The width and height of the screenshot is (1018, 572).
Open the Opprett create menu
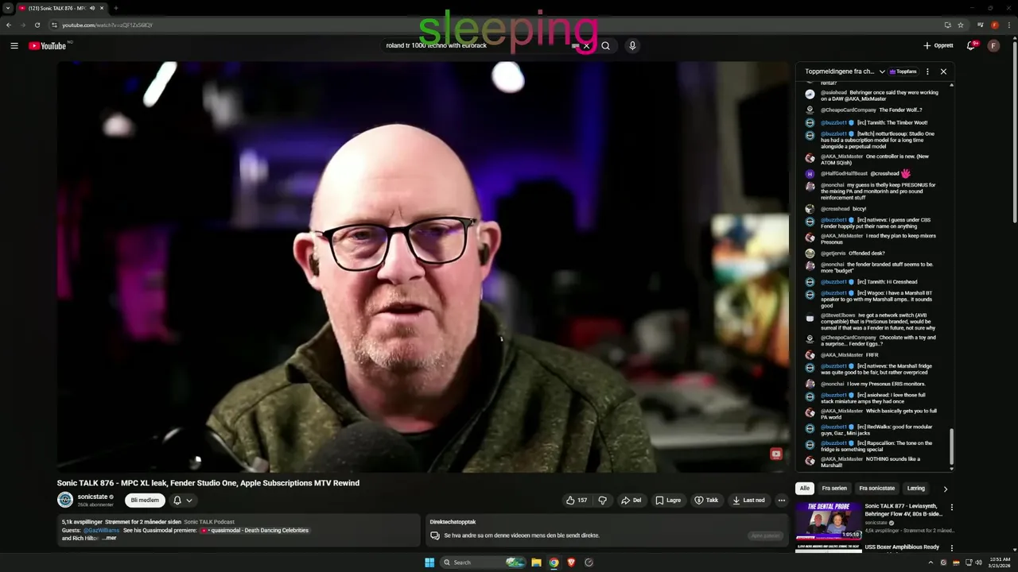point(938,46)
